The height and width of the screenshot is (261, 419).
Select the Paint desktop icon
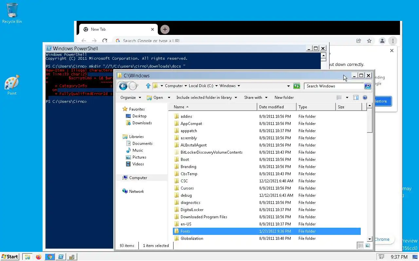[x=12, y=85]
